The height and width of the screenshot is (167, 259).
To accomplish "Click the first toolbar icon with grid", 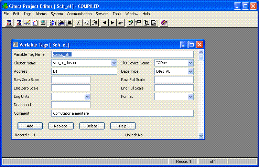I will click(10, 23).
